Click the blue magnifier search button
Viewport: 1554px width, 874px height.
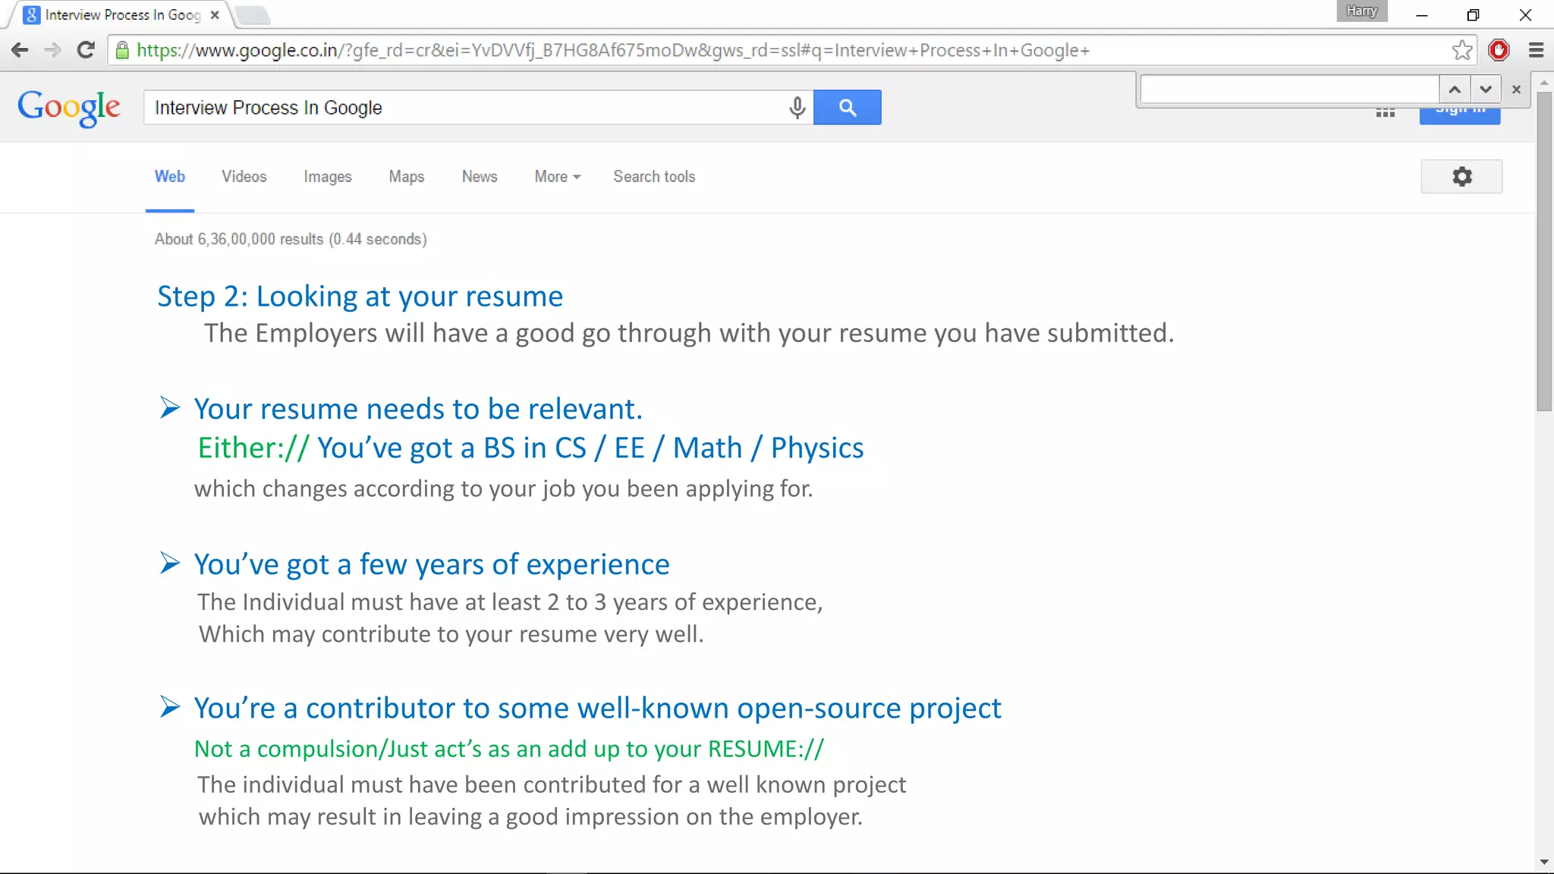coord(848,108)
